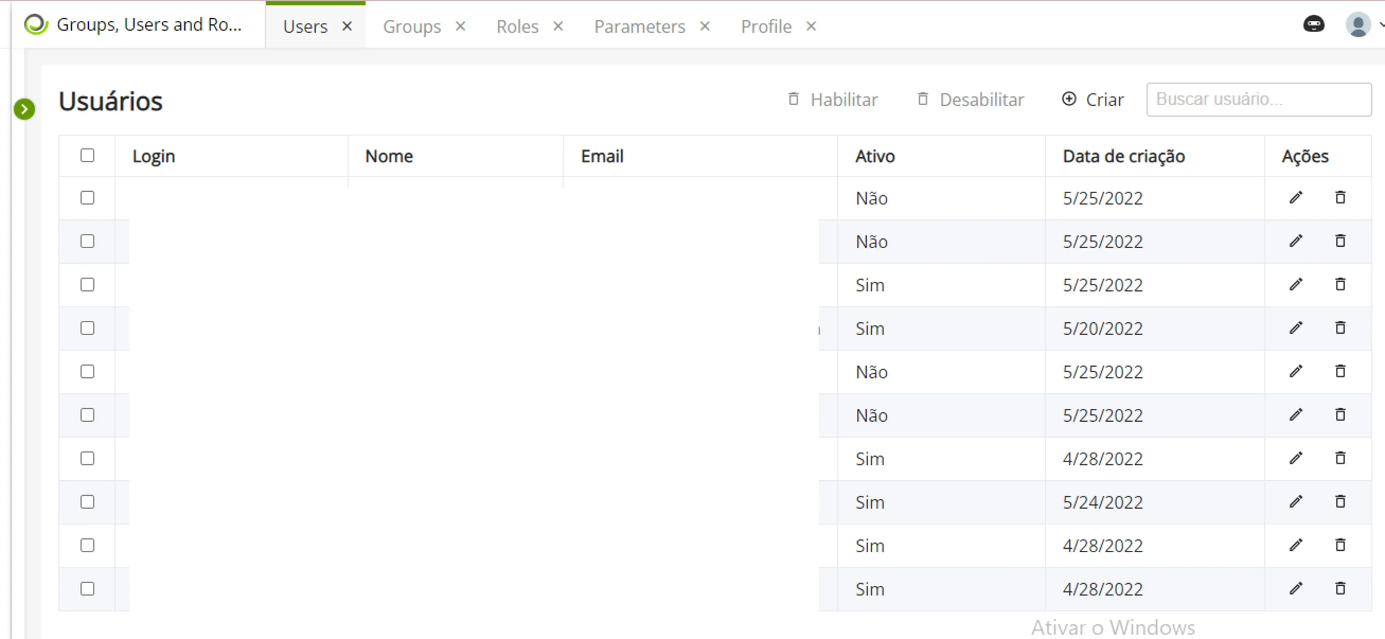Close the Parameters tab
Image resolution: width=1385 pixels, height=639 pixels.
click(x=705, y=26)
